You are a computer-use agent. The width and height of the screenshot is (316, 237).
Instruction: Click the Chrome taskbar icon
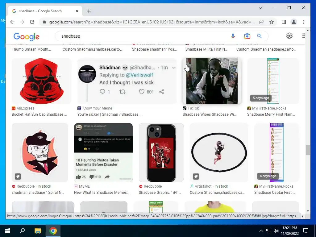pos(53,231)
